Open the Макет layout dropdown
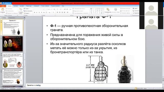Screen dimensions: 164x92 coord(27,9)
